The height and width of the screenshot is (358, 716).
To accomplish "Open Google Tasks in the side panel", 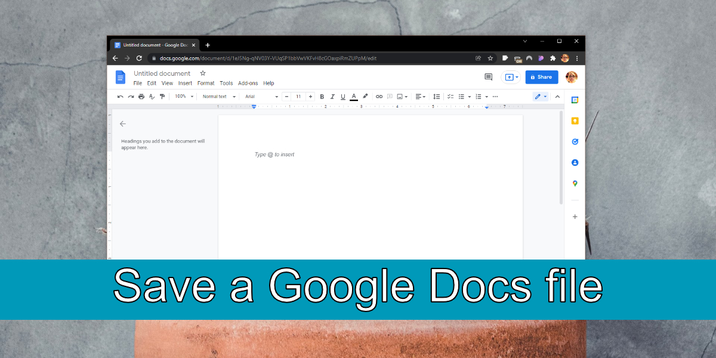I will (575, 142).
